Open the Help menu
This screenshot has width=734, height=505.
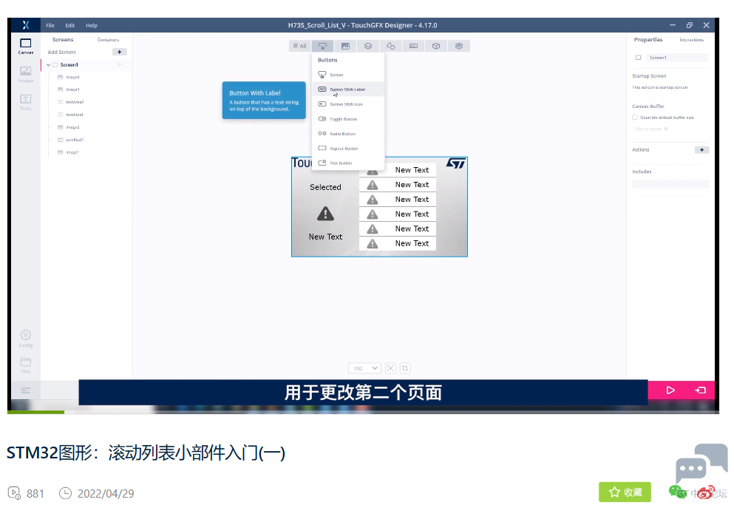pos(92,25)
